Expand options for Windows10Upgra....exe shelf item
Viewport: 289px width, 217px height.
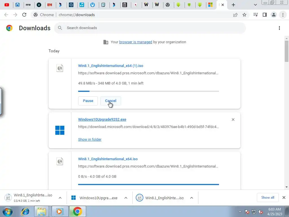tap(126, 198)
